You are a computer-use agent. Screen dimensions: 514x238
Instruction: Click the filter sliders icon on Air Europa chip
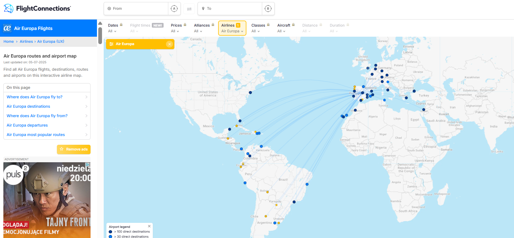click(x=111, y=44)
